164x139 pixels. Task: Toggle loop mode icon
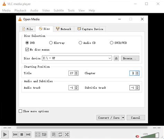click(60, 134)
